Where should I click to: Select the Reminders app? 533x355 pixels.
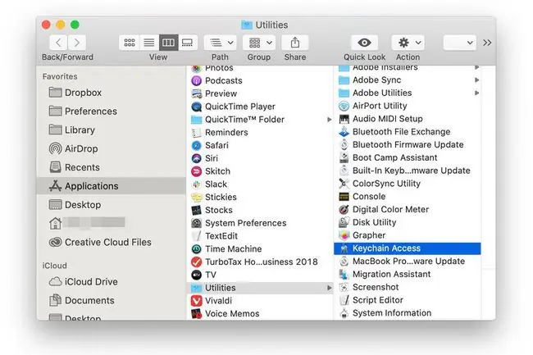point(260,132)
